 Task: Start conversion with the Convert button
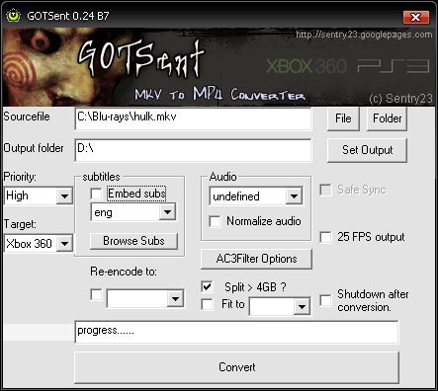click(237, 367)
